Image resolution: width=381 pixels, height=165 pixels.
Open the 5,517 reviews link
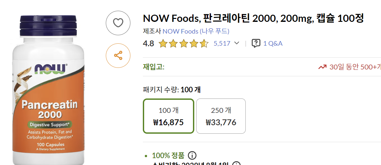click(222, 43)
